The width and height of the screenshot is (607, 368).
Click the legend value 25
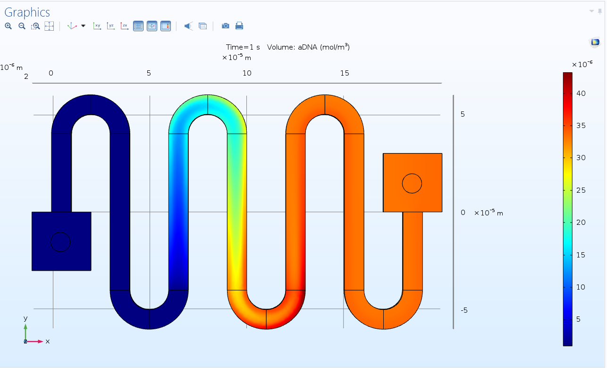[581, 190]
